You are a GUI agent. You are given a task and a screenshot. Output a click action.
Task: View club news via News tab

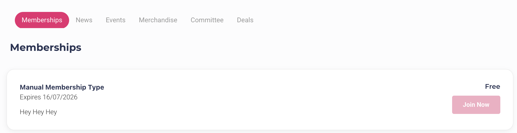tap(84, 20)
